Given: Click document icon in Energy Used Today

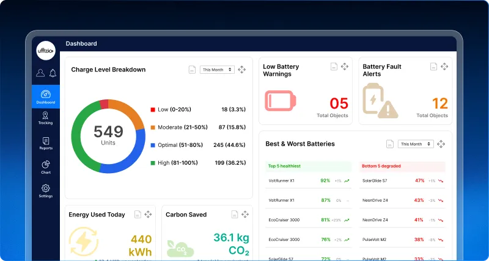Looking at the screenshot, I should 138,214.
